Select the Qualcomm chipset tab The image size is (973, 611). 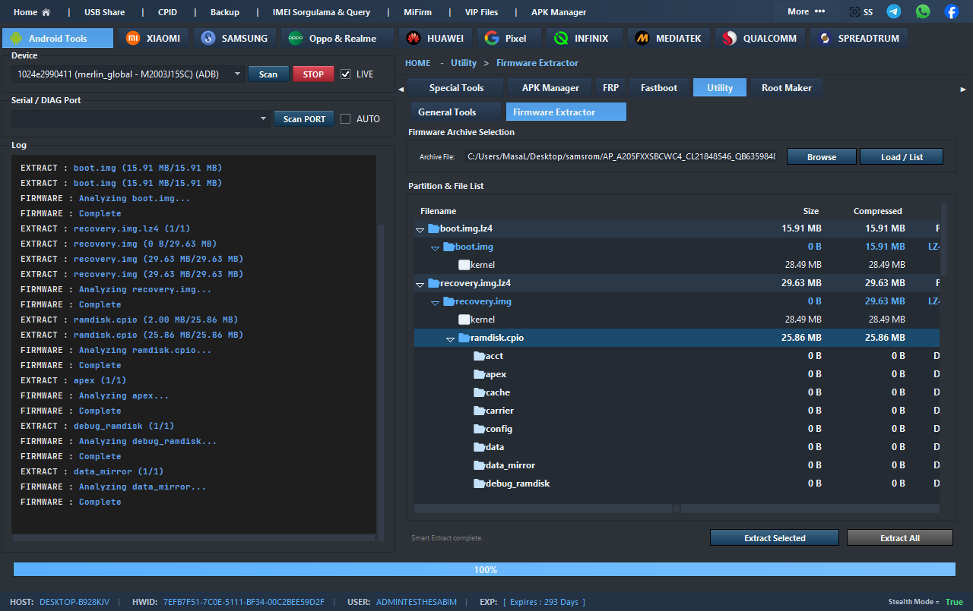point(759,38)
